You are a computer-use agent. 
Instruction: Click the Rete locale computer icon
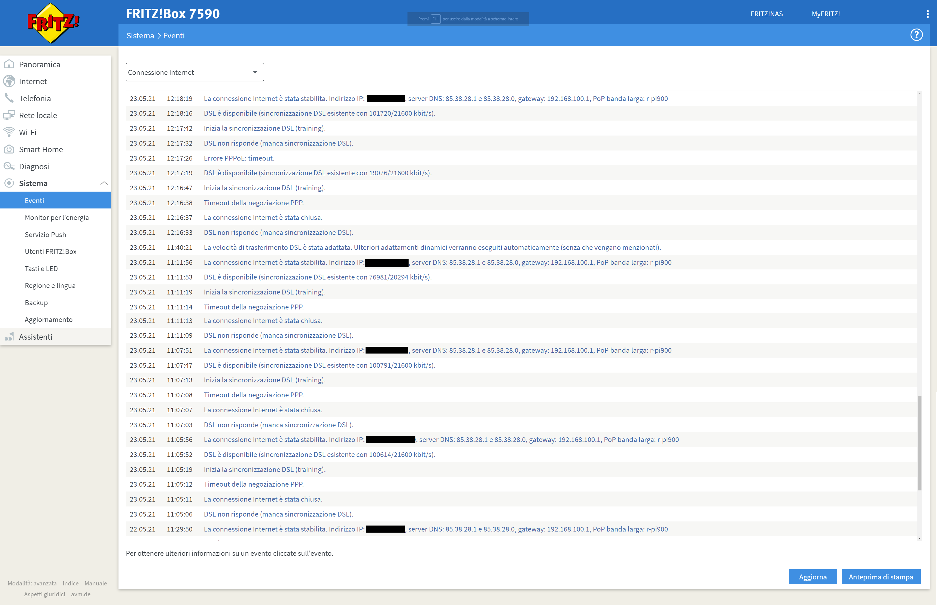click(x=9, y=115)
